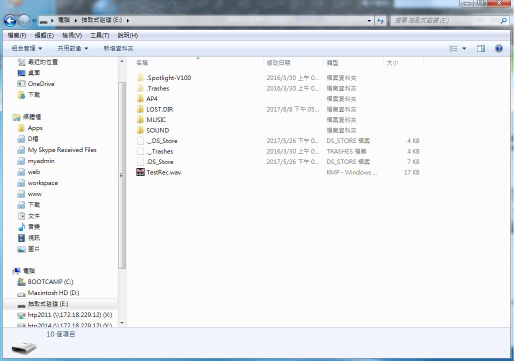
Task: Select the ._.Trashes file name
Action: [159, 151]
